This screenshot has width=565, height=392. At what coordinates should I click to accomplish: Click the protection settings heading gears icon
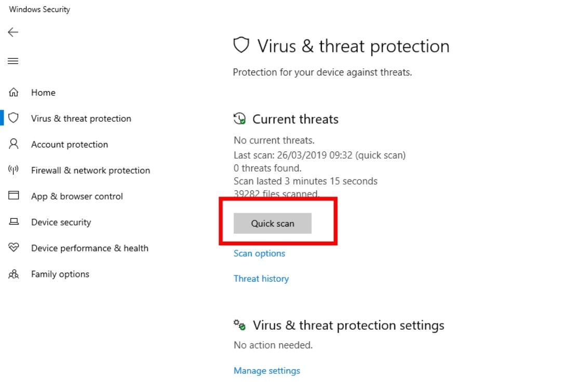[x=239, y=325]
